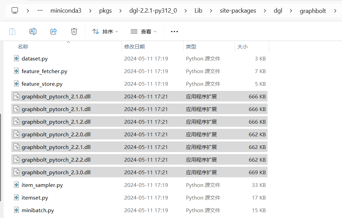Select the file name feature_fetcher.py

45,71
